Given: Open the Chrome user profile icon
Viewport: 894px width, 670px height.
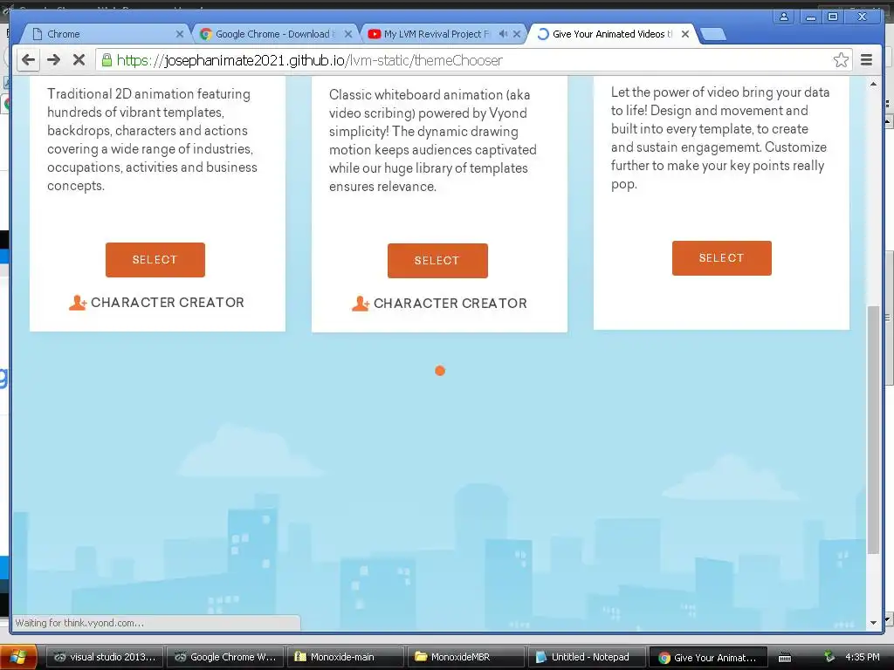Looking at the screenshot, I should (784, 17).
